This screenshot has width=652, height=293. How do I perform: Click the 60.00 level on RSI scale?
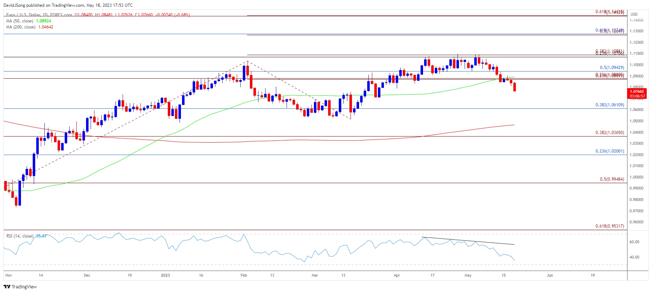634,242
